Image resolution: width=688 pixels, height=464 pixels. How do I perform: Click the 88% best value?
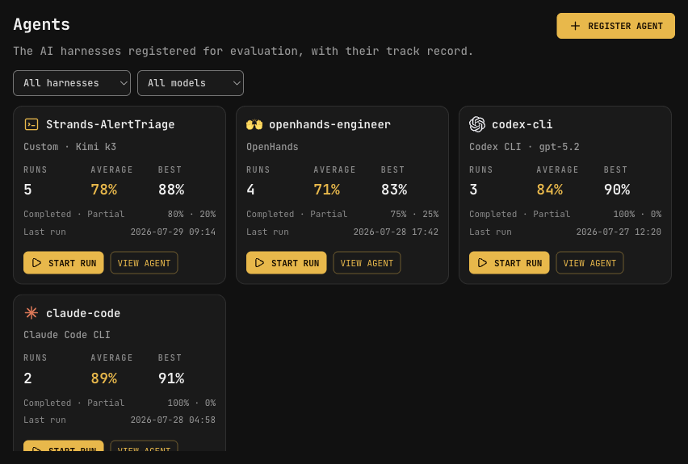(x=171, y=190)
